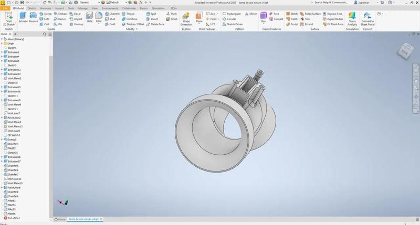Click End of Part marker
The height and width of the screenshot is (225, 420).
[12, 218]
